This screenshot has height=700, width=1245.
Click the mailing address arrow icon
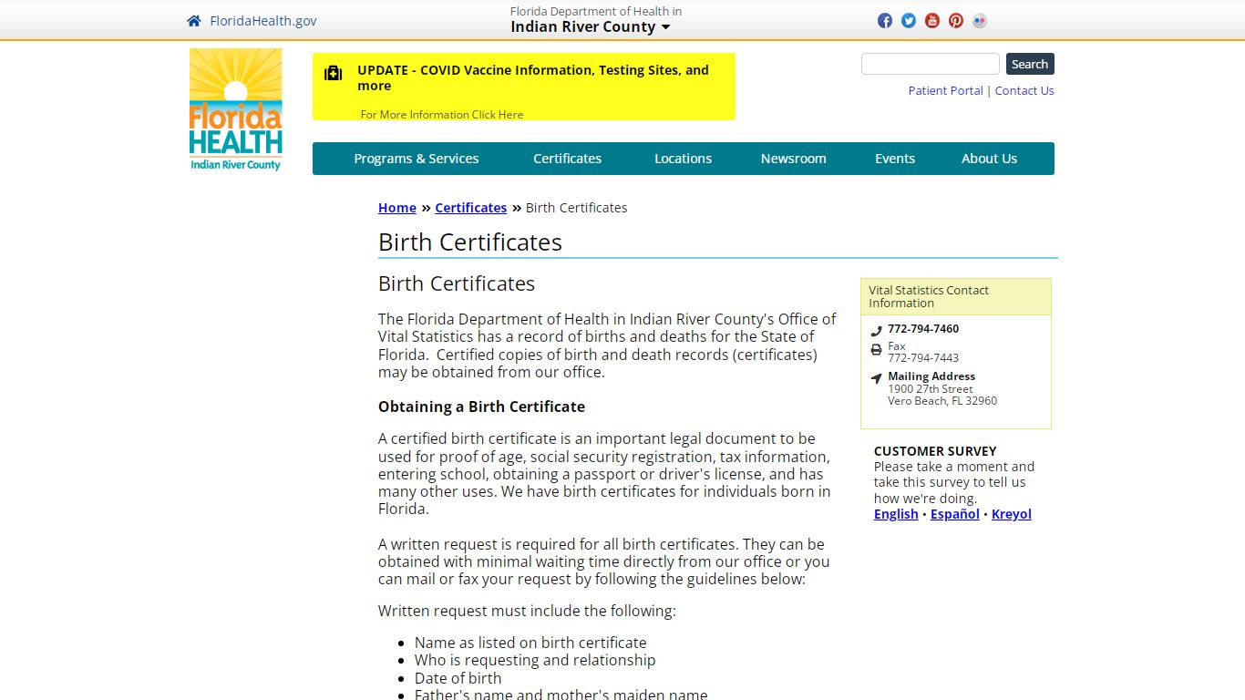click(876, 378)
